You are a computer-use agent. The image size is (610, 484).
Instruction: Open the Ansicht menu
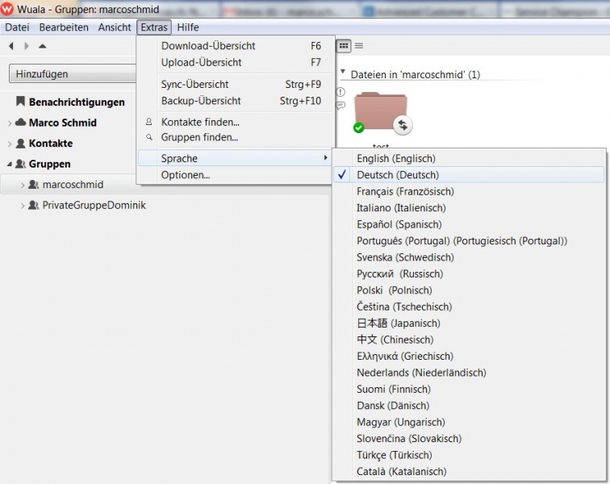click(x=115, y=27)
